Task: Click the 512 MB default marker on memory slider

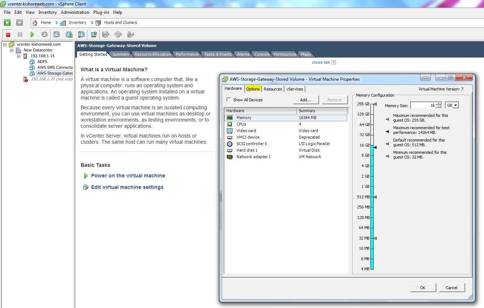Action: (x=375, y=197)
